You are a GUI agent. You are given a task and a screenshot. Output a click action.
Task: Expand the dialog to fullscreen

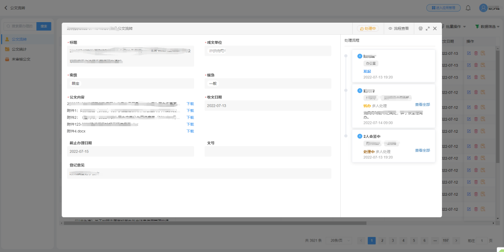coord(428,29)
